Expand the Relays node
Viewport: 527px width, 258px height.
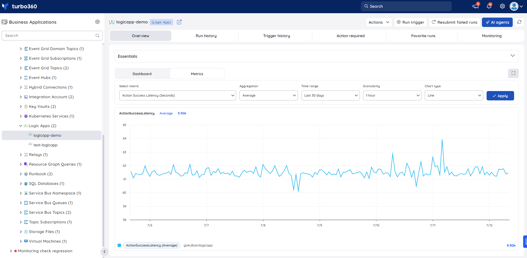pyautogui.click(x=21, y=155)
